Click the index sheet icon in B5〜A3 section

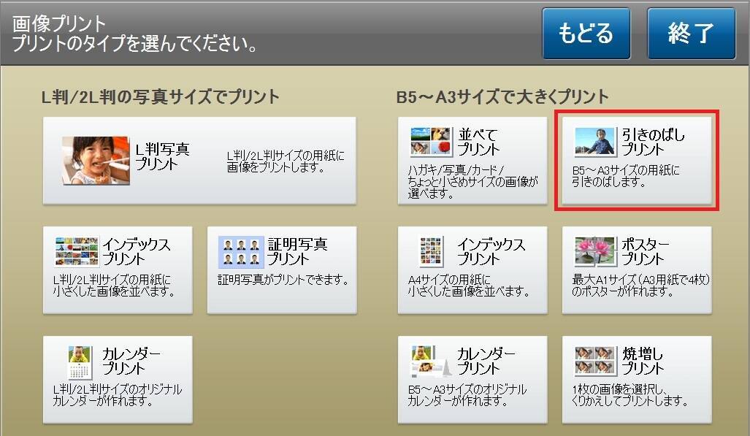pyautogui.click(x=431, y=252)
